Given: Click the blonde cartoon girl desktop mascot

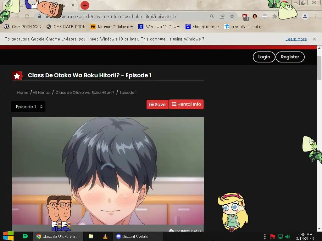Looking at the screenshot, I should tap(232, 212).
